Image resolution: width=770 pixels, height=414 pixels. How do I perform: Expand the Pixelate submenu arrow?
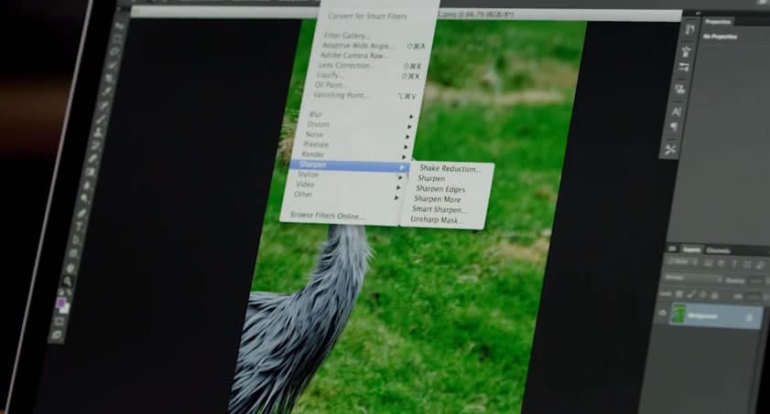coord(407,147)
